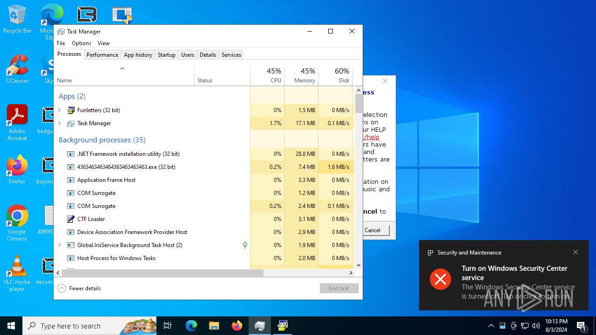
Task: Switch to the App history tab
Action: tap(138, 55)
